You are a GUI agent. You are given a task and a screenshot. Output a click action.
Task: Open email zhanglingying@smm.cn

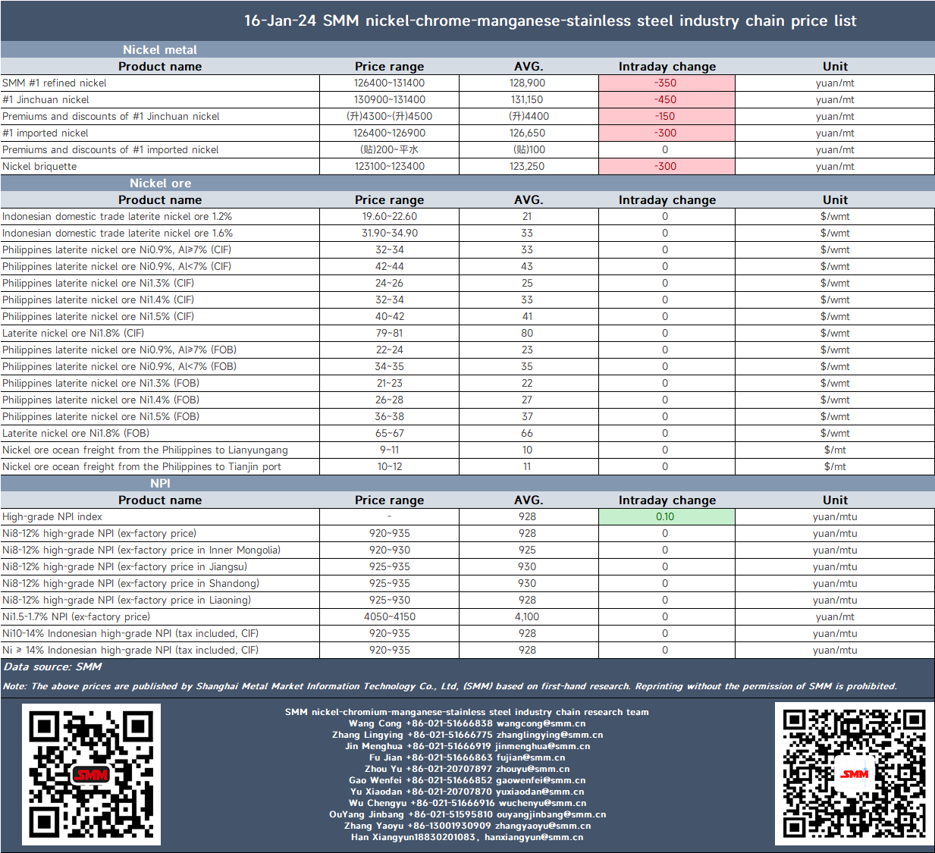tap(550, 735)
